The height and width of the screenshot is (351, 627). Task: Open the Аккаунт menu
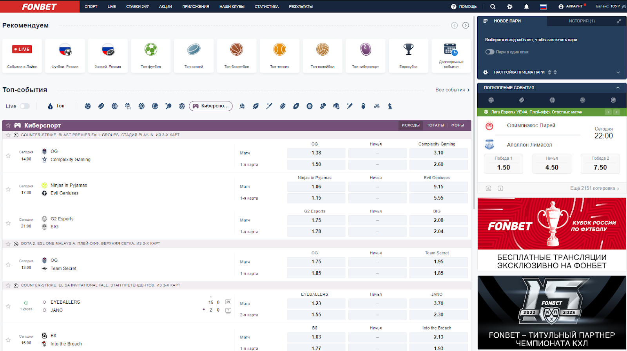(x=571, y=7)
